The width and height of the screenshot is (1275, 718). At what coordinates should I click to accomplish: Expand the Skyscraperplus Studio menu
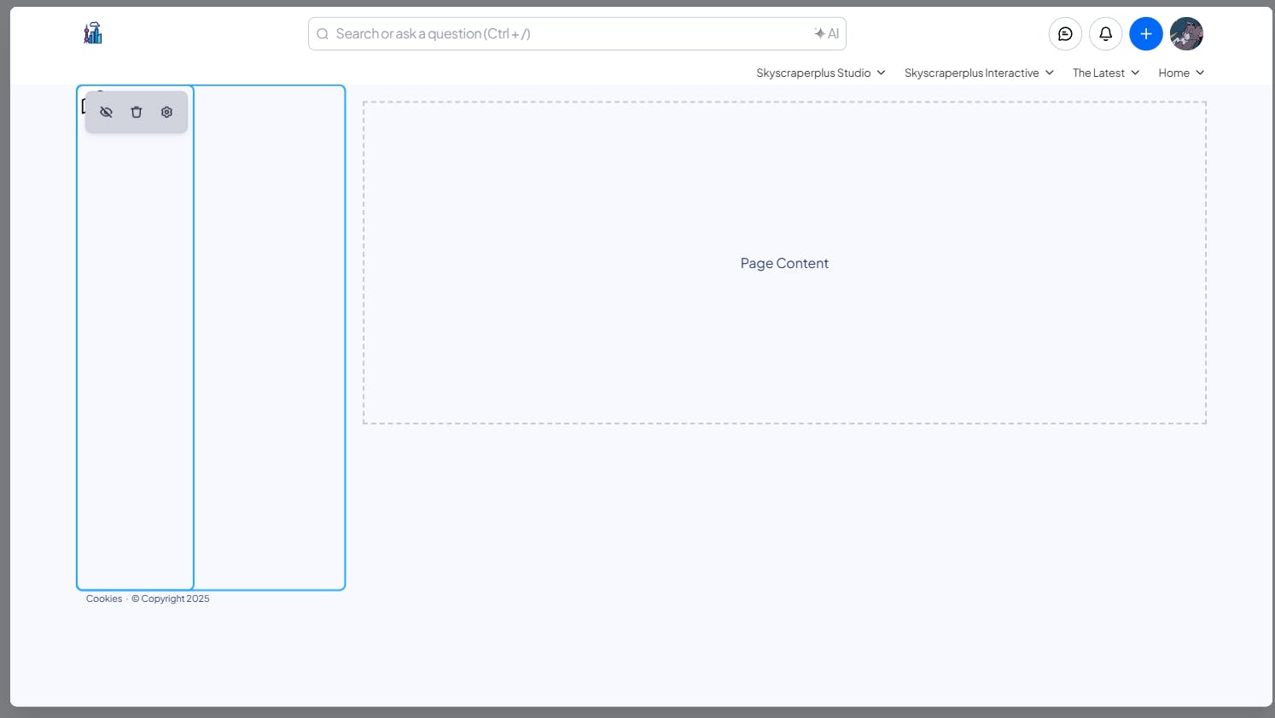[x=821, y=73]
